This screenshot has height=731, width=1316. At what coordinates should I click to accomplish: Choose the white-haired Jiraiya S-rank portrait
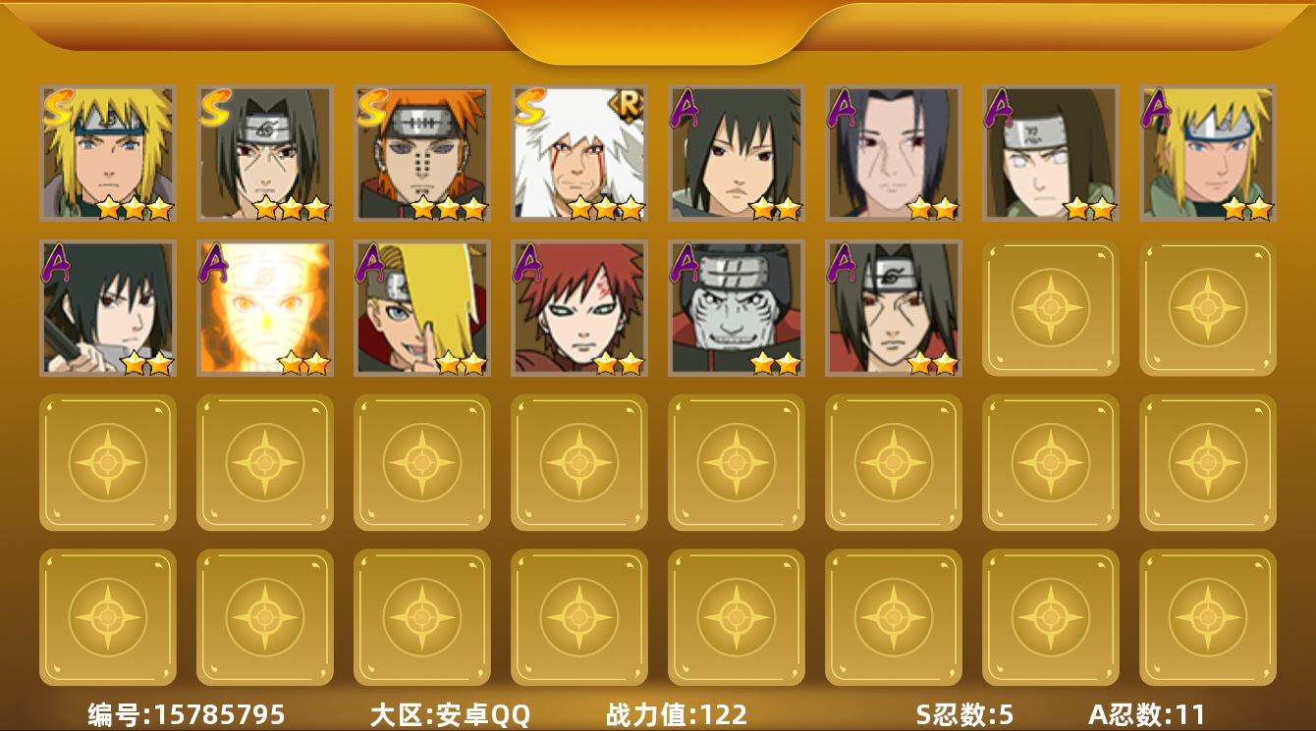(x=579, y=153)
